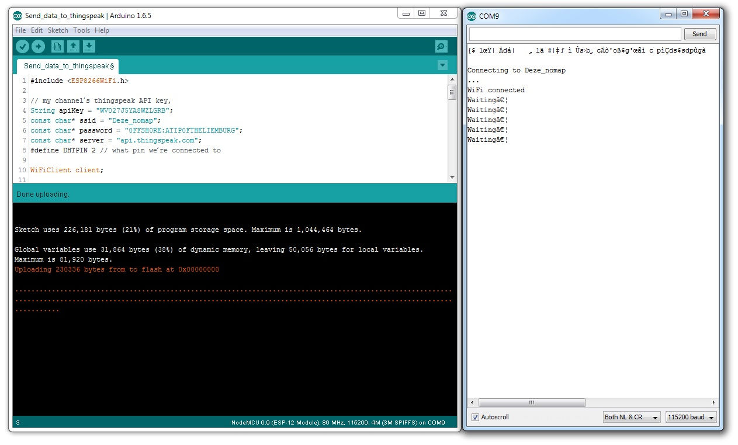Viewport: 738px width, 445px height.
Task: Click the Save sketch down-arrow icon
Action: pyautogui.click(x=89, y=46)
